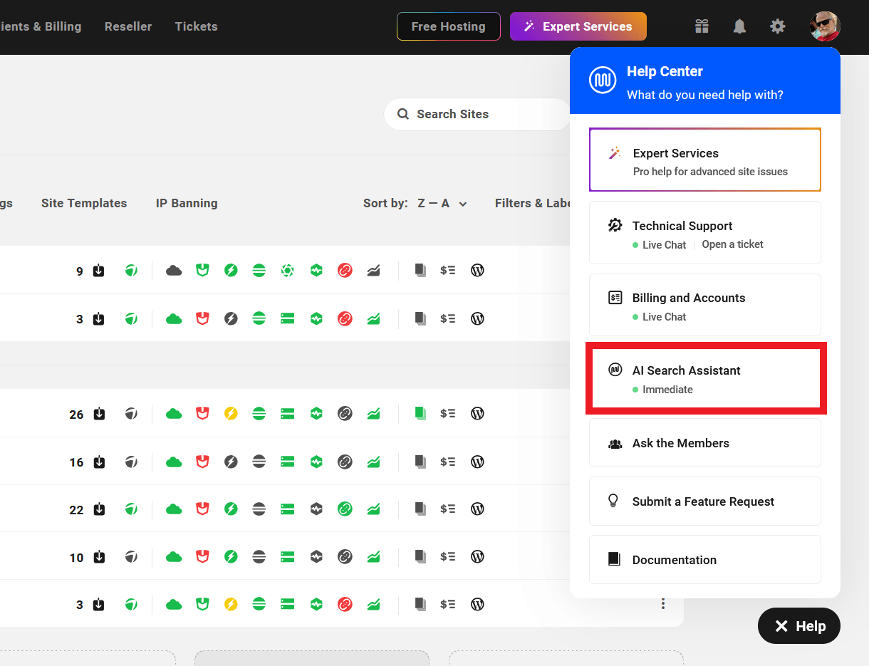Open the gift icon in top bar
Viewport: 869px width, 666px height.
[702, 26]
